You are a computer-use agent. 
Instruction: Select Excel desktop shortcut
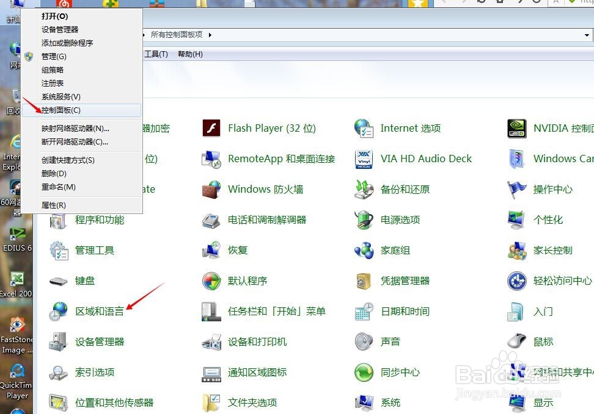16,285
